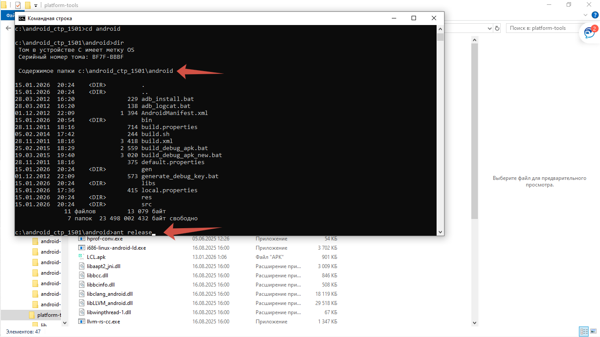600x337 pixels.
Task: Open the quick access toolbar customize dropdown
Action: [x=36, y=6]
